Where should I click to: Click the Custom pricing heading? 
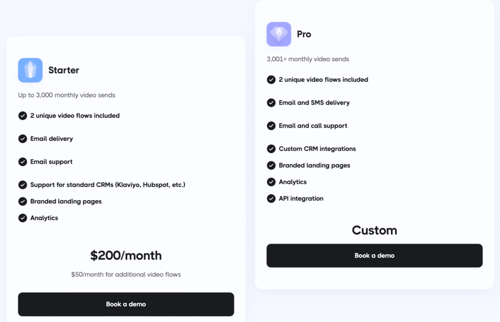[375, 230]
